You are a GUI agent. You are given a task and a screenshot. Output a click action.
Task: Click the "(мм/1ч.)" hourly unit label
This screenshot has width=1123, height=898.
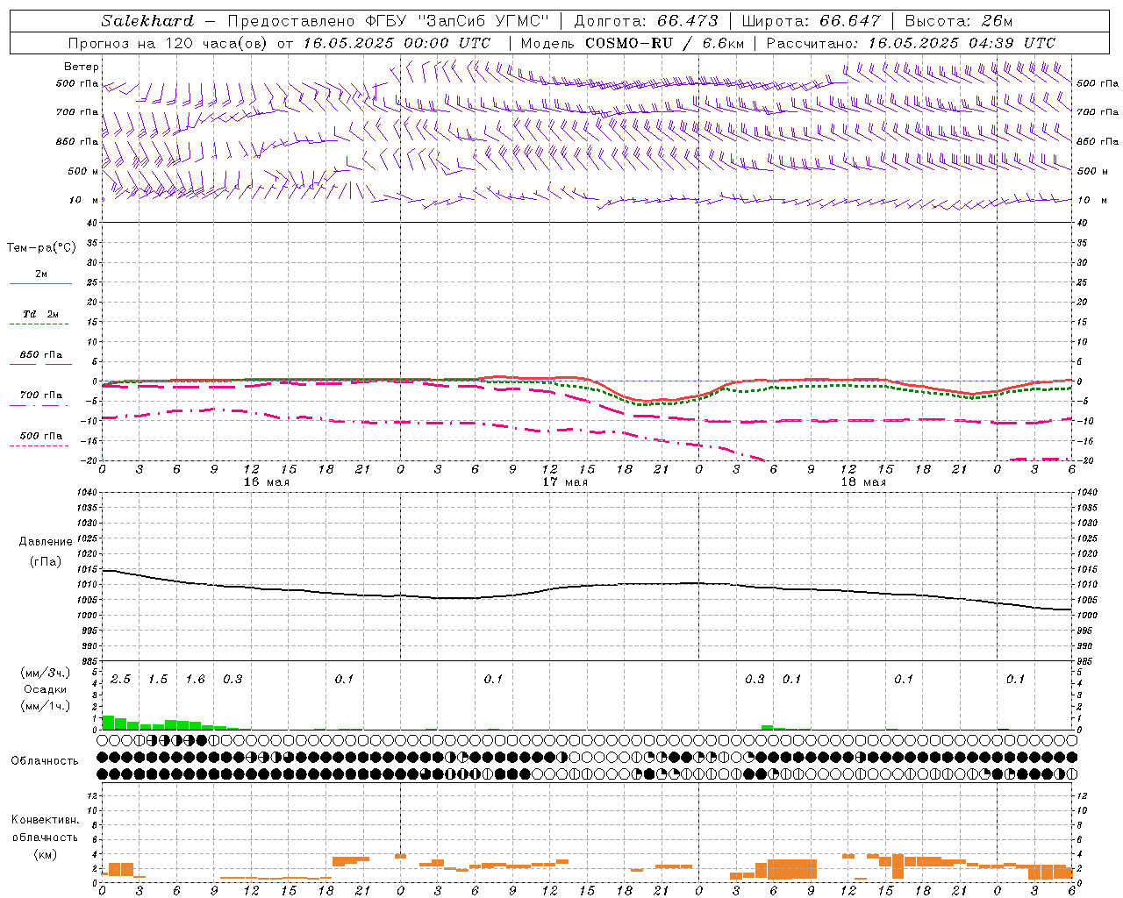[46, 706]
